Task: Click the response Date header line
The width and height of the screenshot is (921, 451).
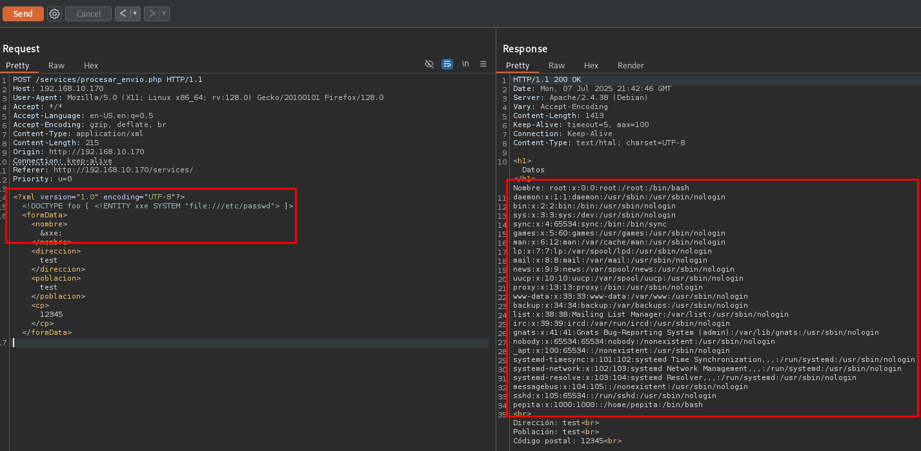Action: pyautogui.click(x=592, y=88)
